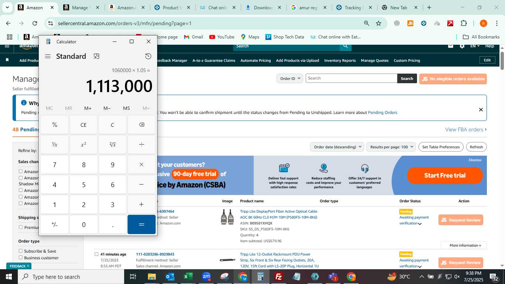Click Set Table Preferences button

coord(441,147)
